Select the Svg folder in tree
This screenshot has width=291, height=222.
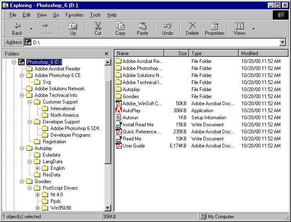[46, 82]
